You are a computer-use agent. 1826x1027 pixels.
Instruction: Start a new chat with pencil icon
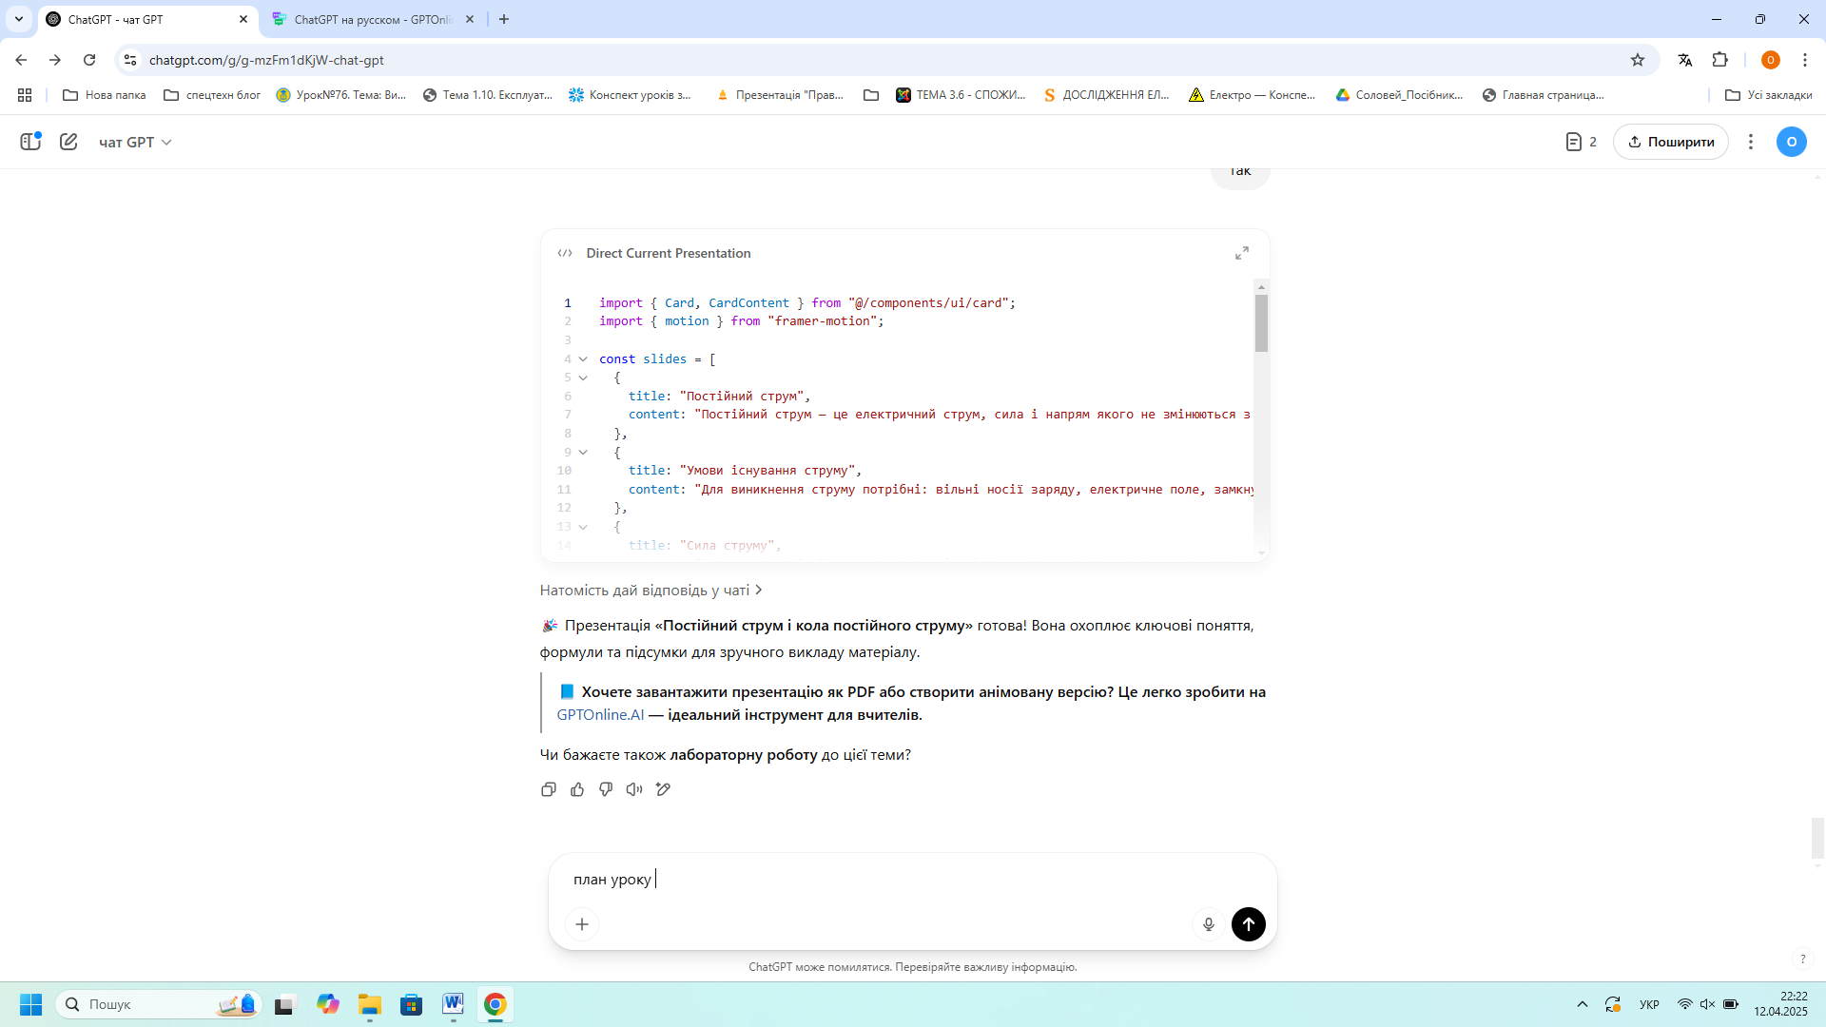[x=68, y=142]
